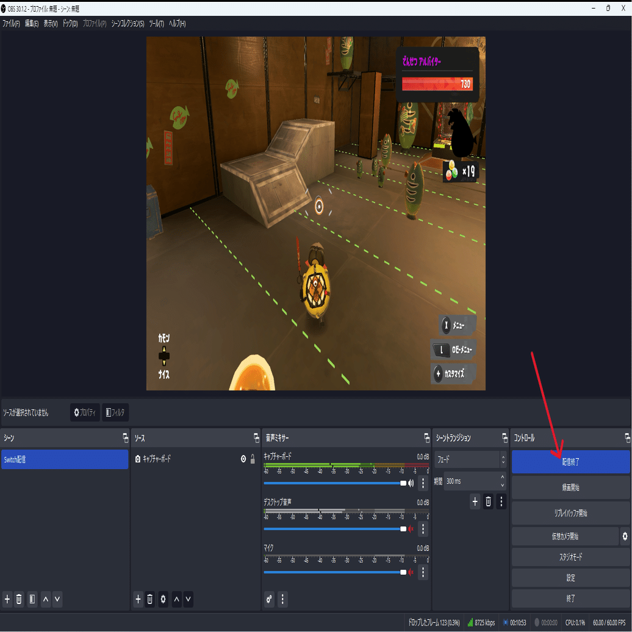Click the game preview canvas
The width and height of the screenshot is (632, 632).
click(x=316, y=214)
